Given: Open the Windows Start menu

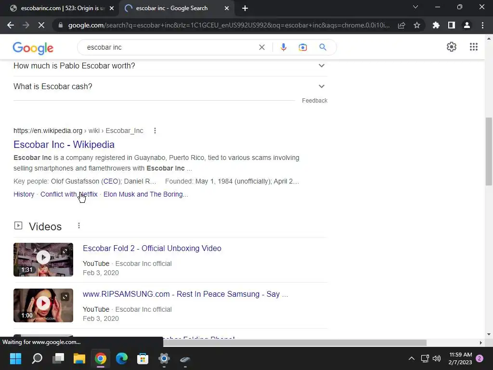Looking at the screenshot, I should pos(15,358).
